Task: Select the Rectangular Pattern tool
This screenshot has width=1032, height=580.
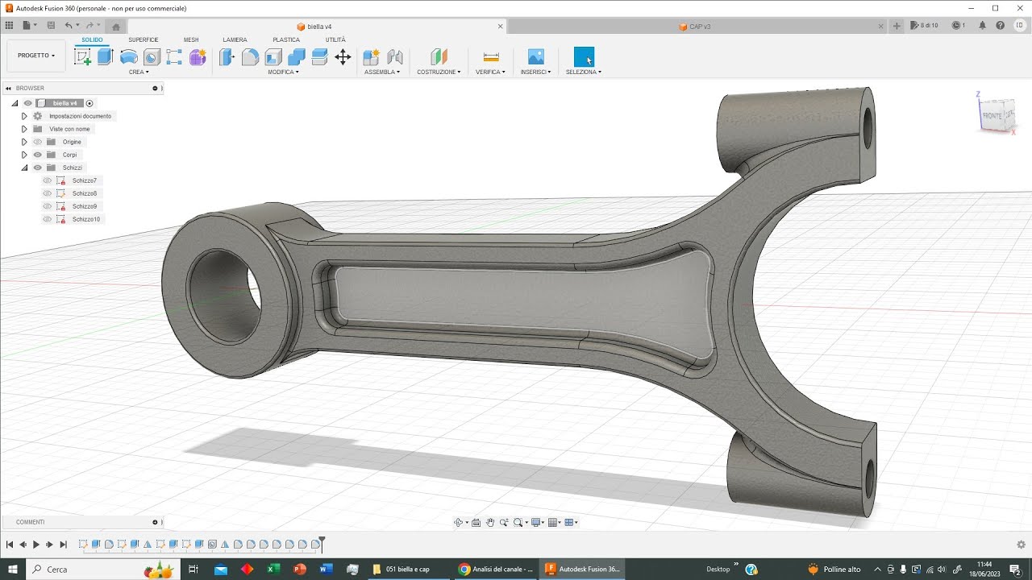Action: (x=174, y=57)
